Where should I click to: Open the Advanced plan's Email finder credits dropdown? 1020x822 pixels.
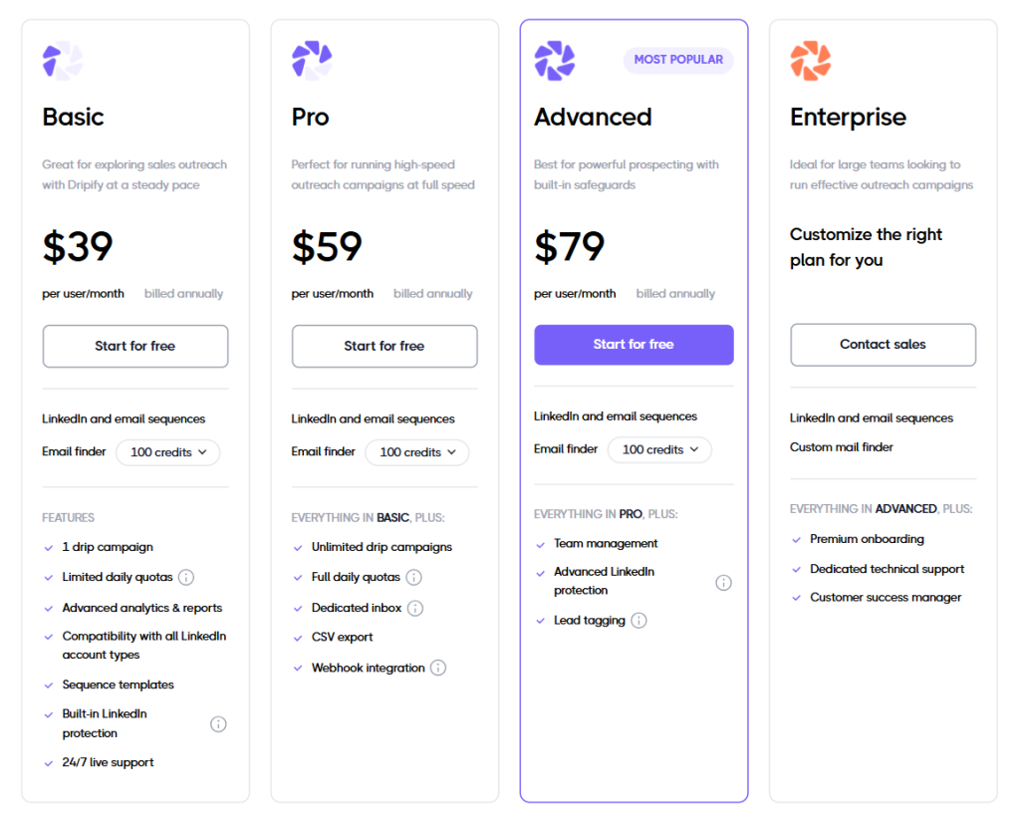point(659,449)
